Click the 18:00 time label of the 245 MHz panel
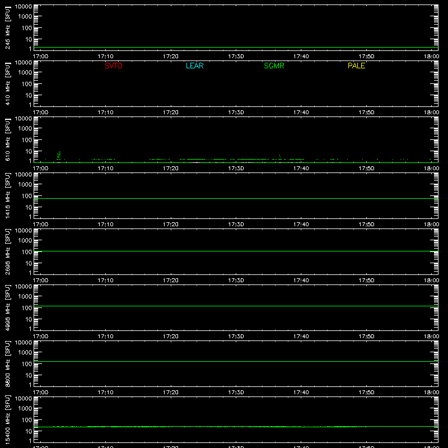This screenshot has height=448, width=448. 431,57
